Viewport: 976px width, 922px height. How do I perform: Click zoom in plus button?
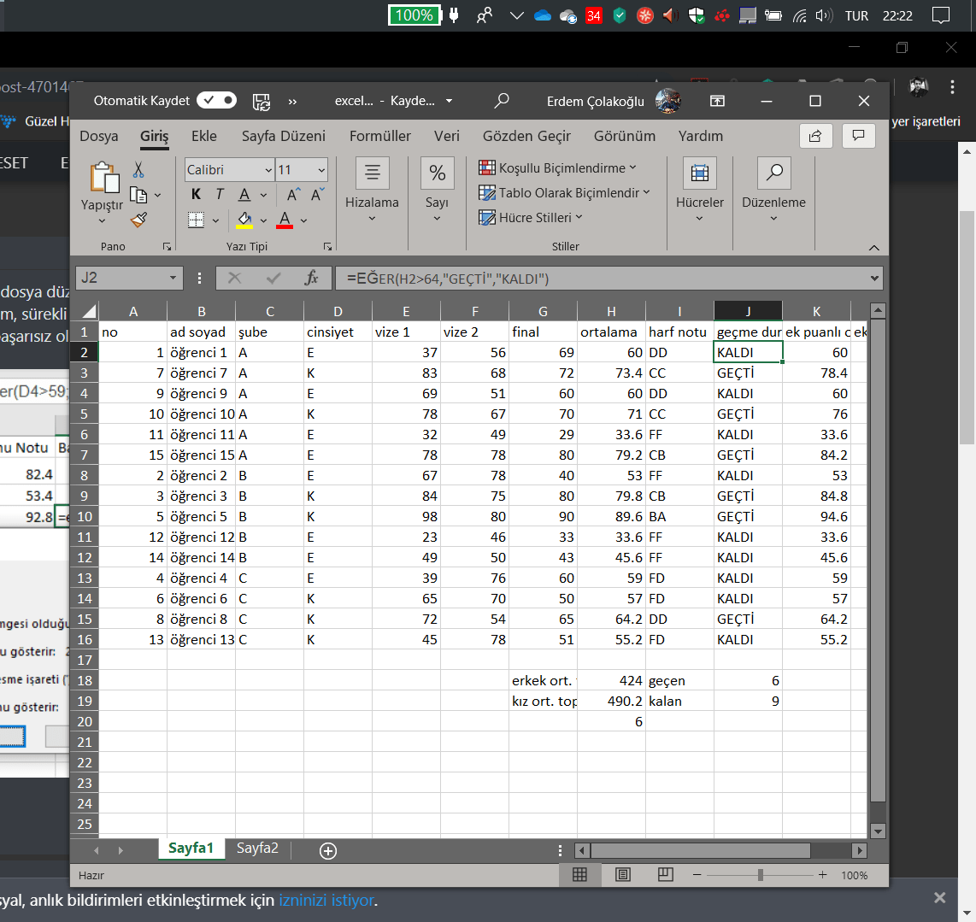(822, 875)
